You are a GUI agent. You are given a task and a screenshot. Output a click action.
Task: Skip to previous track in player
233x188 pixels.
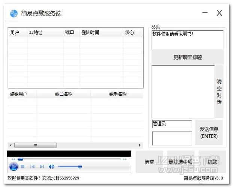tap(32, 167)
